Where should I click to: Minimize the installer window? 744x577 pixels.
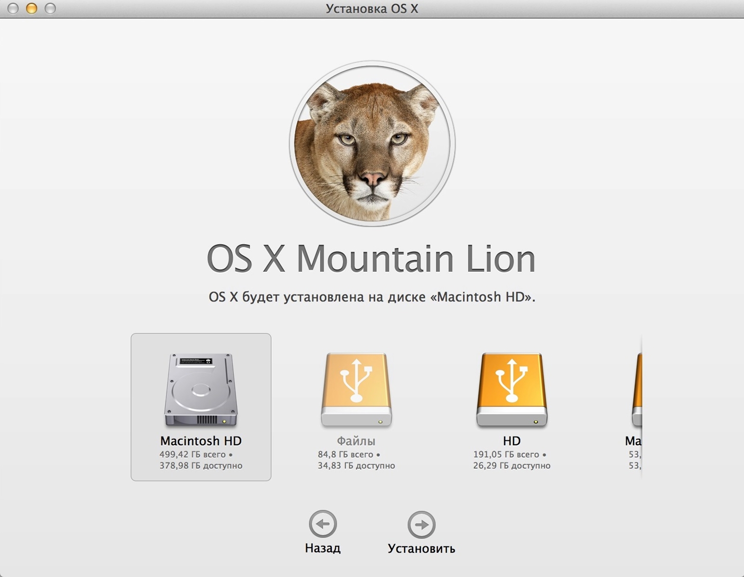pos(32,9)
